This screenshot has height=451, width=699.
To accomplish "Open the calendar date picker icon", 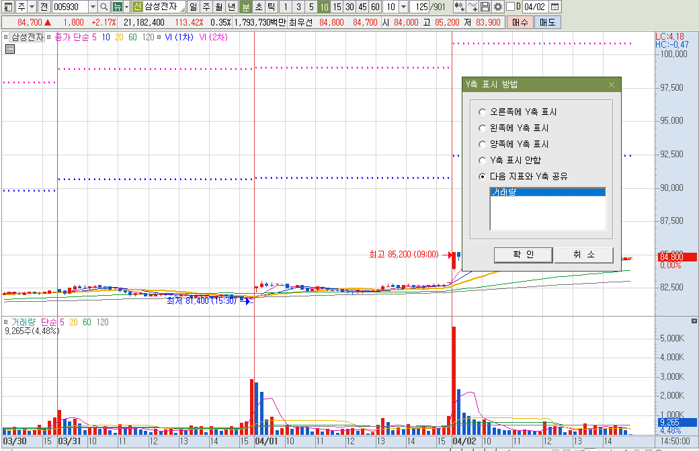I will click(554, 7).
